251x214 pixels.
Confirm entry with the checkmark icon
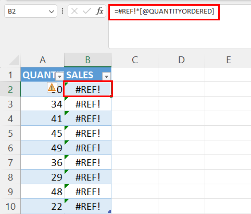pos(87,11)
